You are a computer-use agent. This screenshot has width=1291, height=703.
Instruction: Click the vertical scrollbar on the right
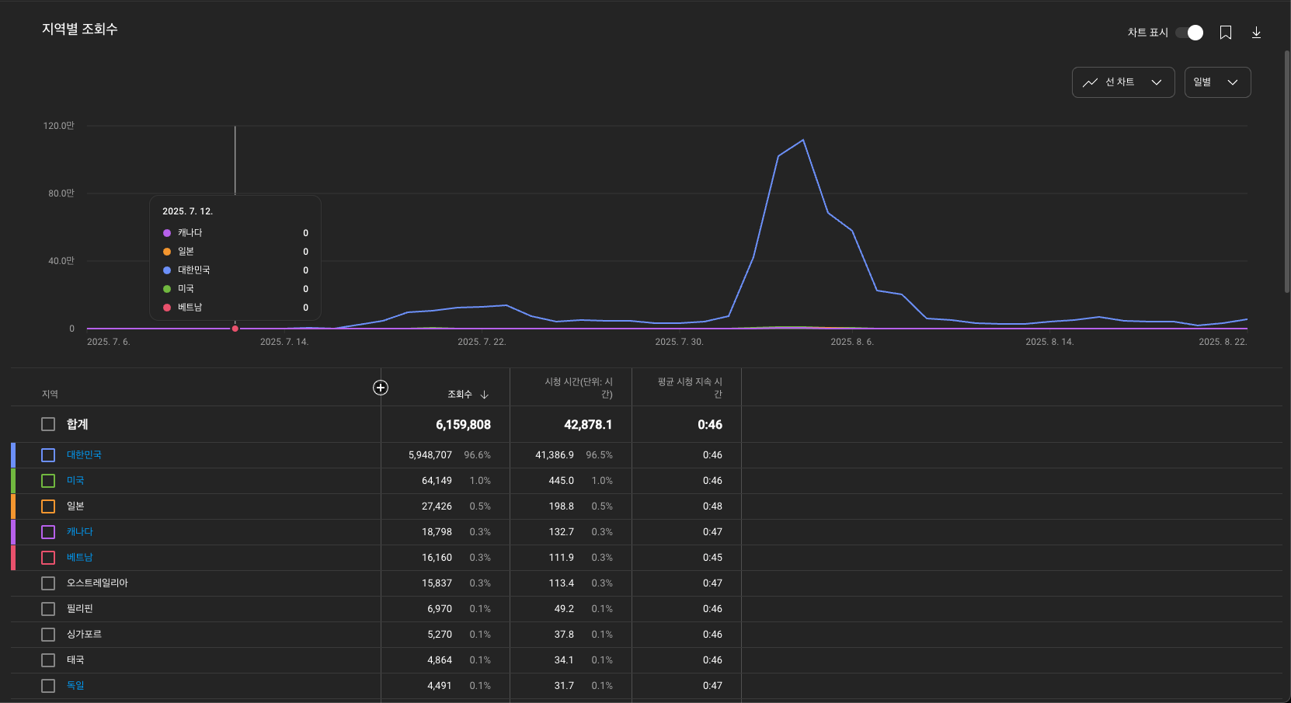pyautogui.click(x=1286, y=171)
